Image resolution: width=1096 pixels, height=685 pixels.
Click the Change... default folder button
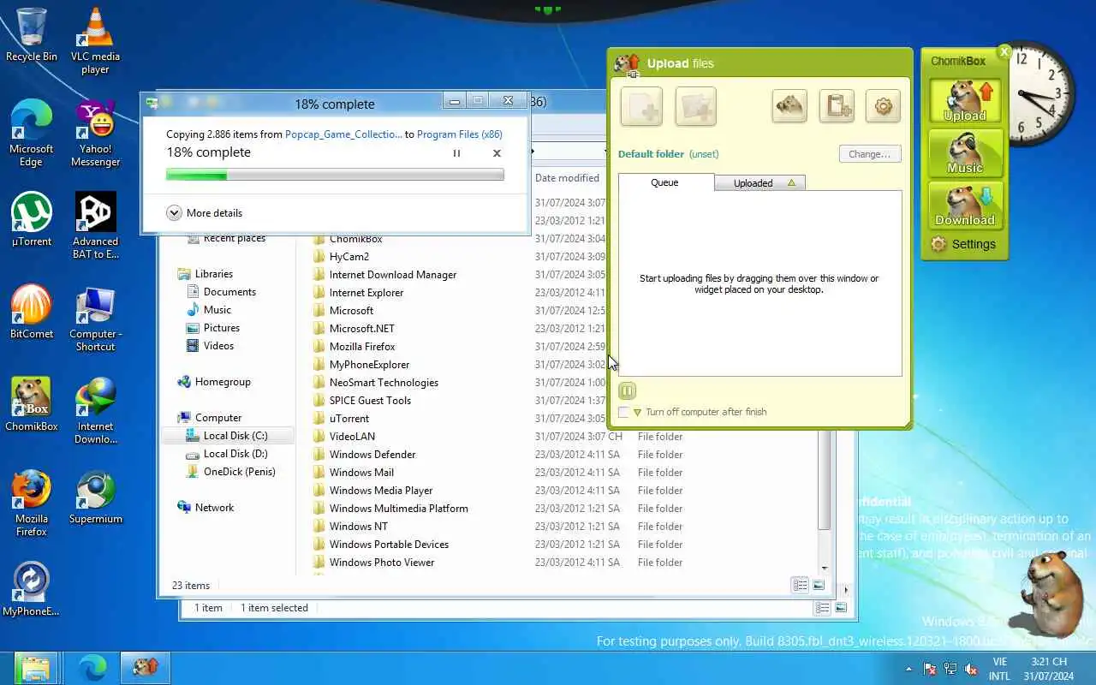[x=870, y=154]
